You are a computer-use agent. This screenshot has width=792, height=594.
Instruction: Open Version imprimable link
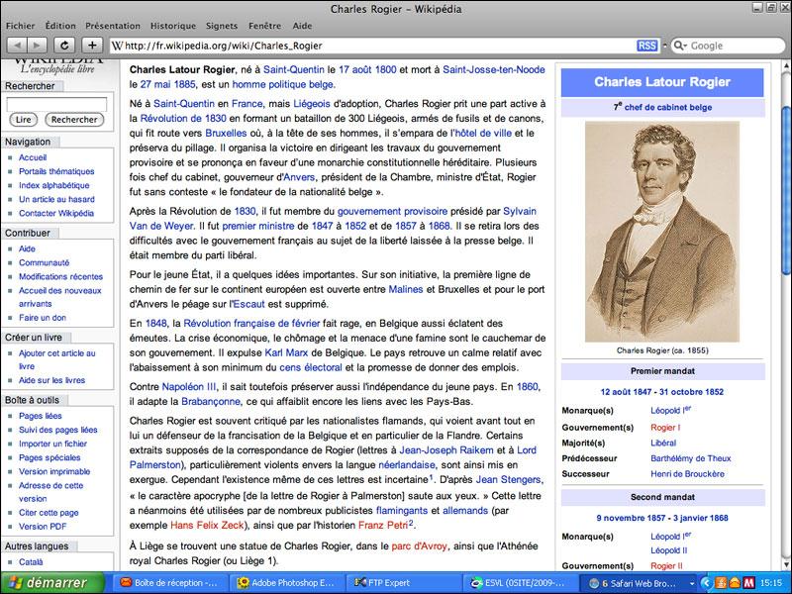(x=54, y=472)
